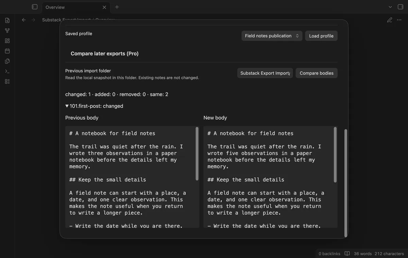Click Saved profile label

tap(79, 34)
